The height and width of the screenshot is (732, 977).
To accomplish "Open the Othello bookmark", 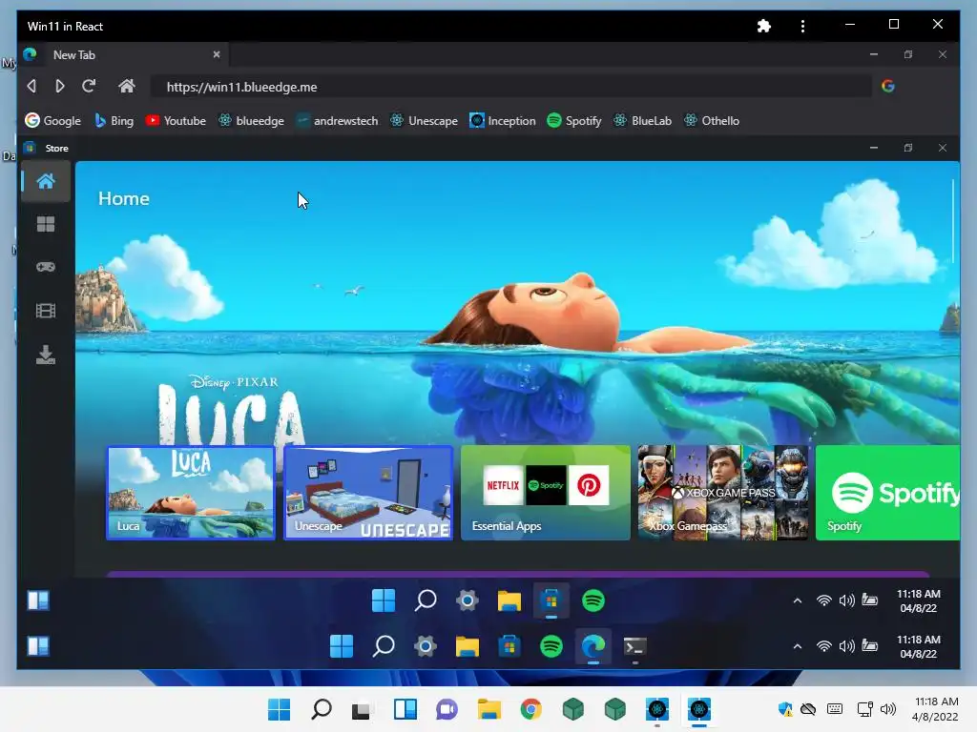I will pyautogui.click(x=712, y=121).
